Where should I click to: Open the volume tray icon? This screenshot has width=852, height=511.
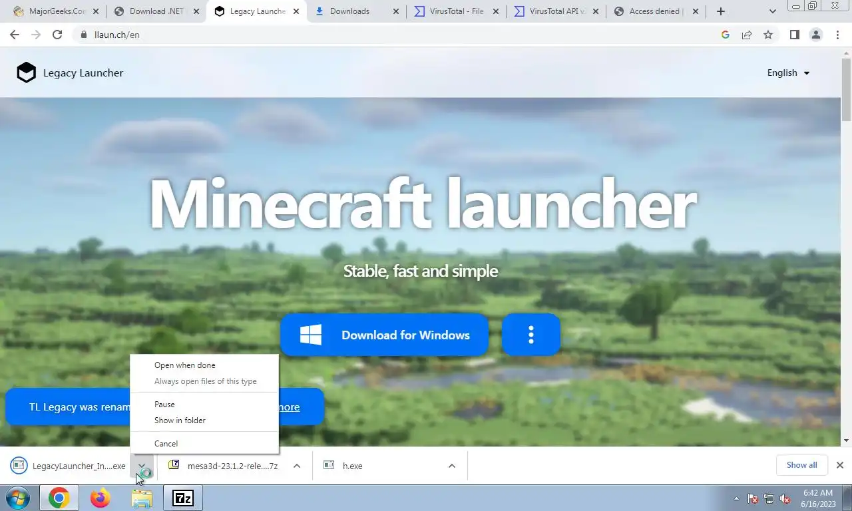point(785,498)
